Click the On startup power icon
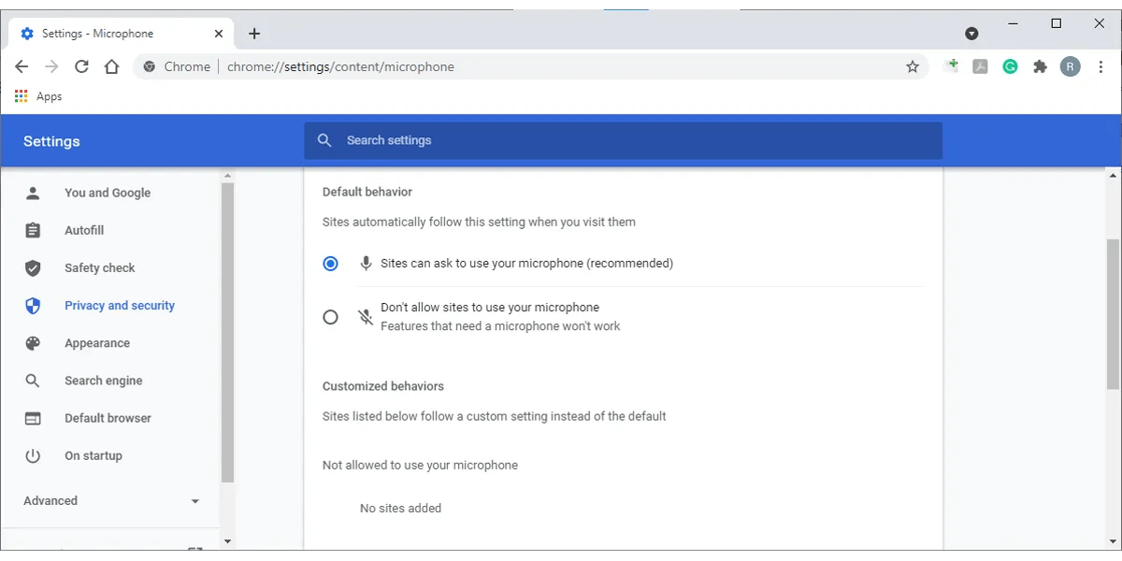 33,455
